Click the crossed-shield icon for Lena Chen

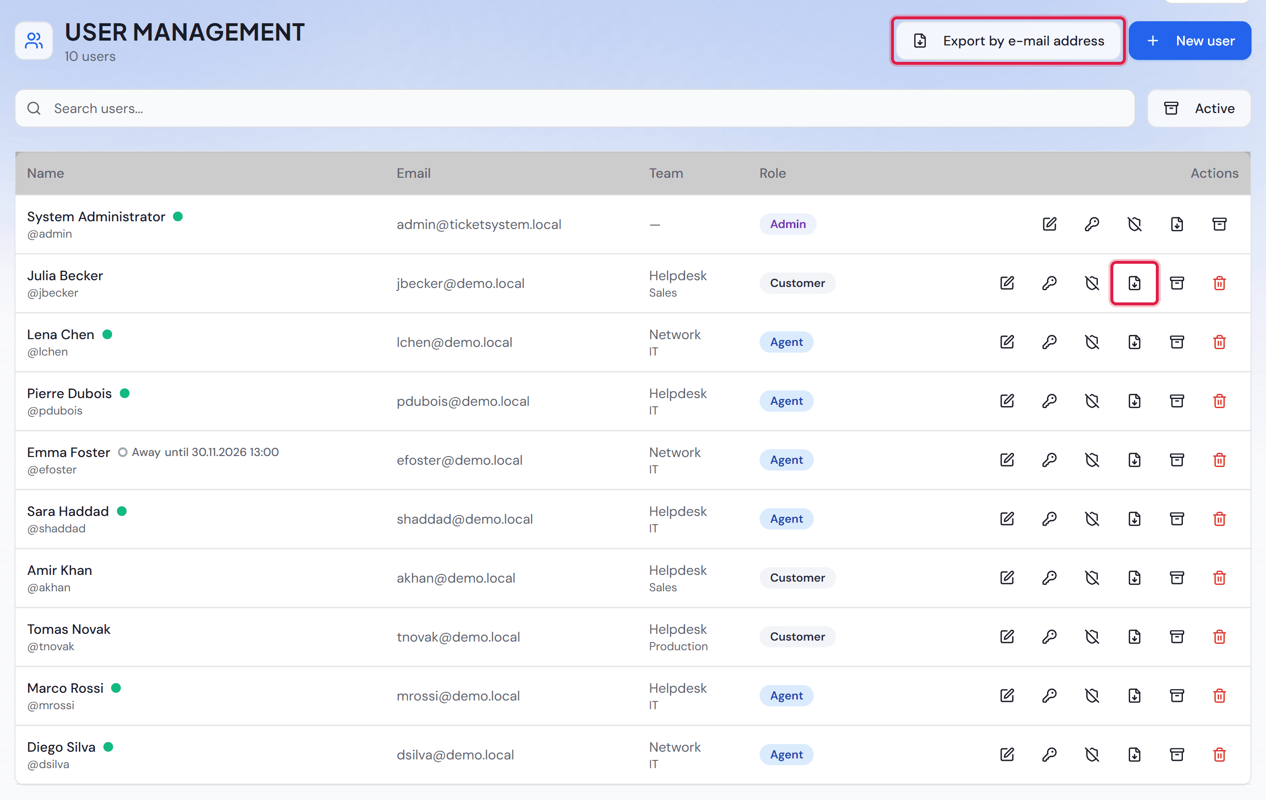click(1092, 342)
